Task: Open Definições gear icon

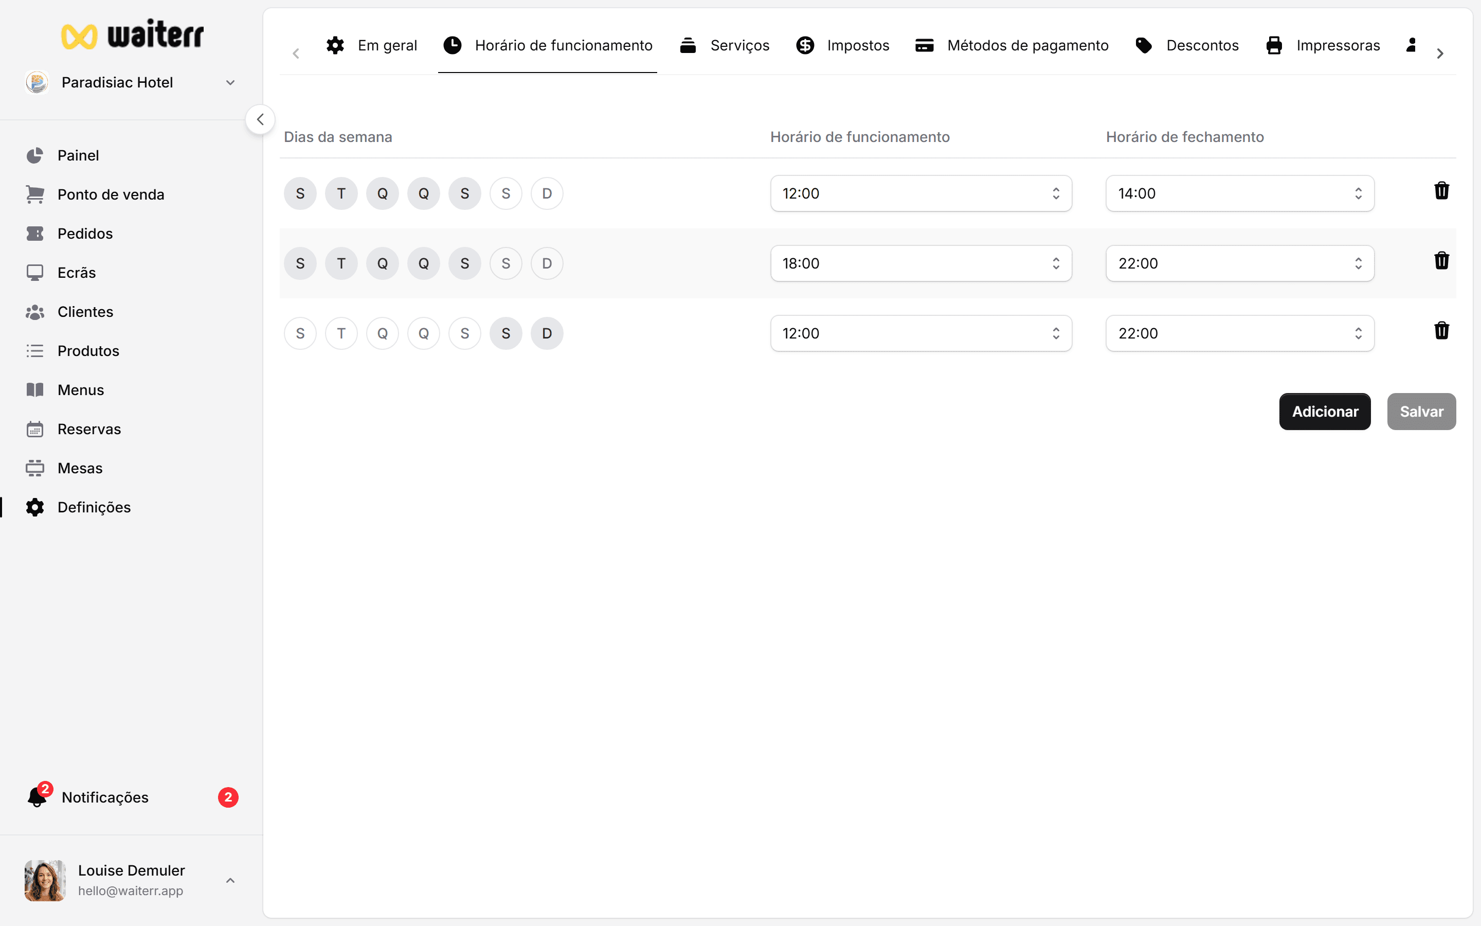Action: tap(35, 507)
